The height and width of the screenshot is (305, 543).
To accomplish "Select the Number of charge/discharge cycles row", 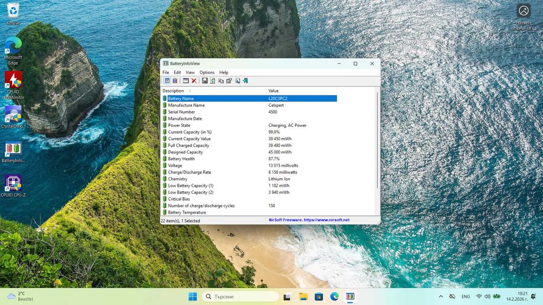I will pos(249,206).
